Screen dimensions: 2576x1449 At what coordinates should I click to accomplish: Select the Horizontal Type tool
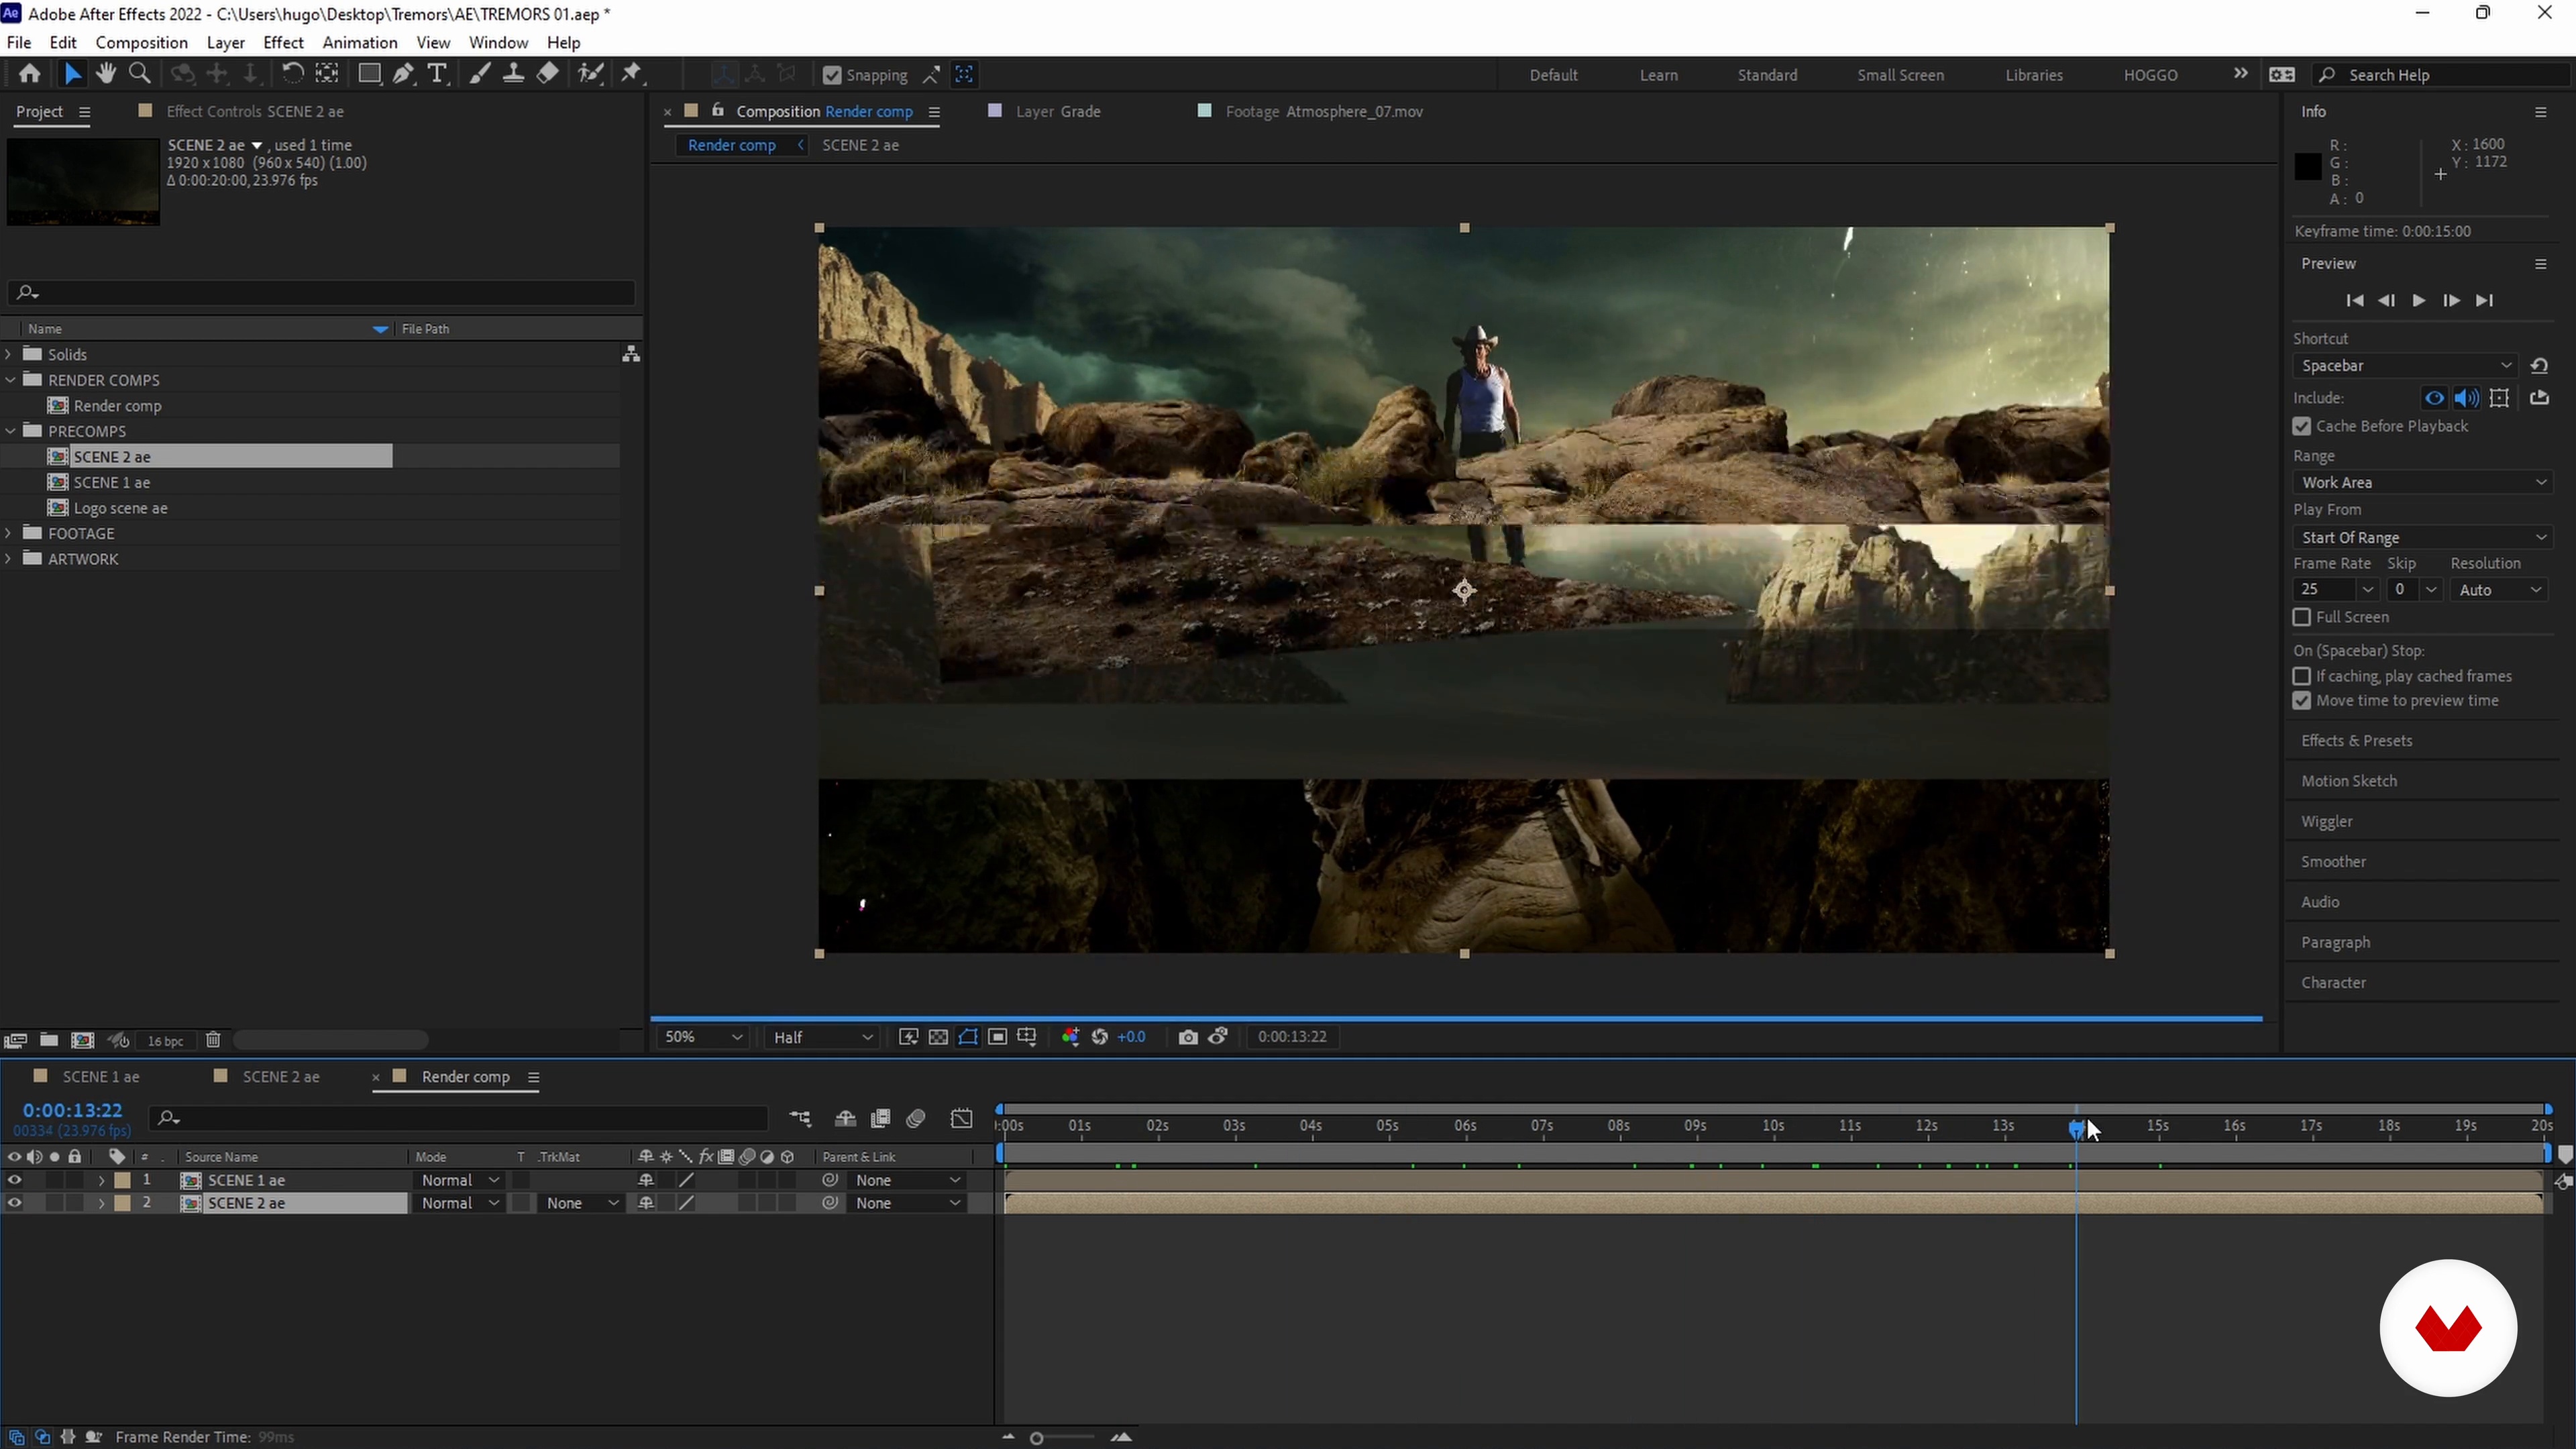coord(437,74)
